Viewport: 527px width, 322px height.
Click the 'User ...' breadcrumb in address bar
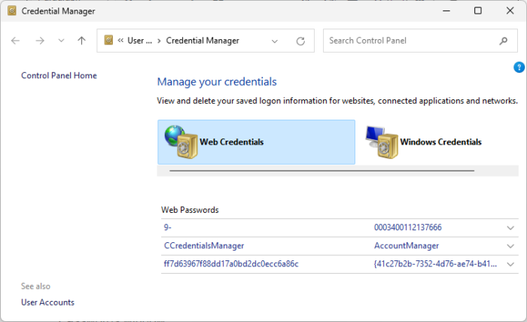139,41
